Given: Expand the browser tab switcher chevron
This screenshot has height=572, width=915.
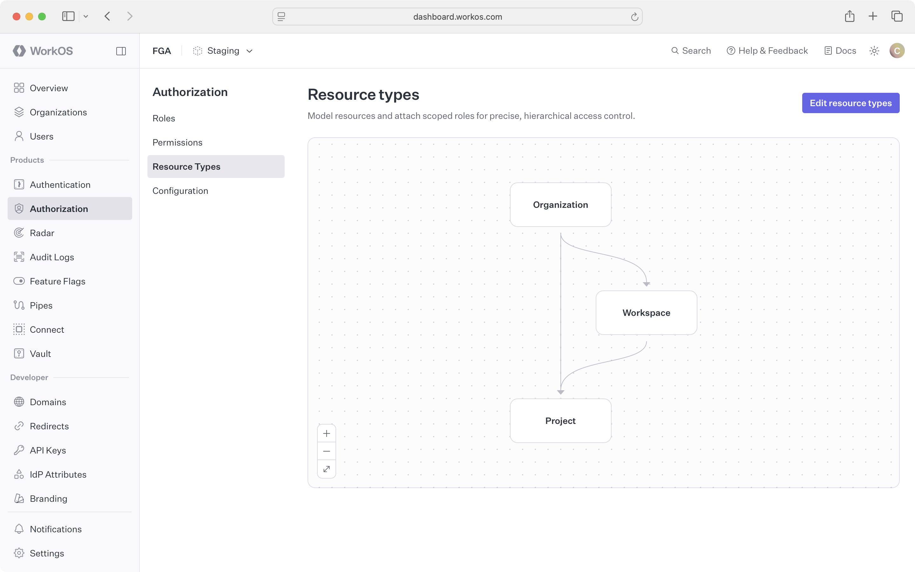Looking at the screenshot, I should [86, 16].
